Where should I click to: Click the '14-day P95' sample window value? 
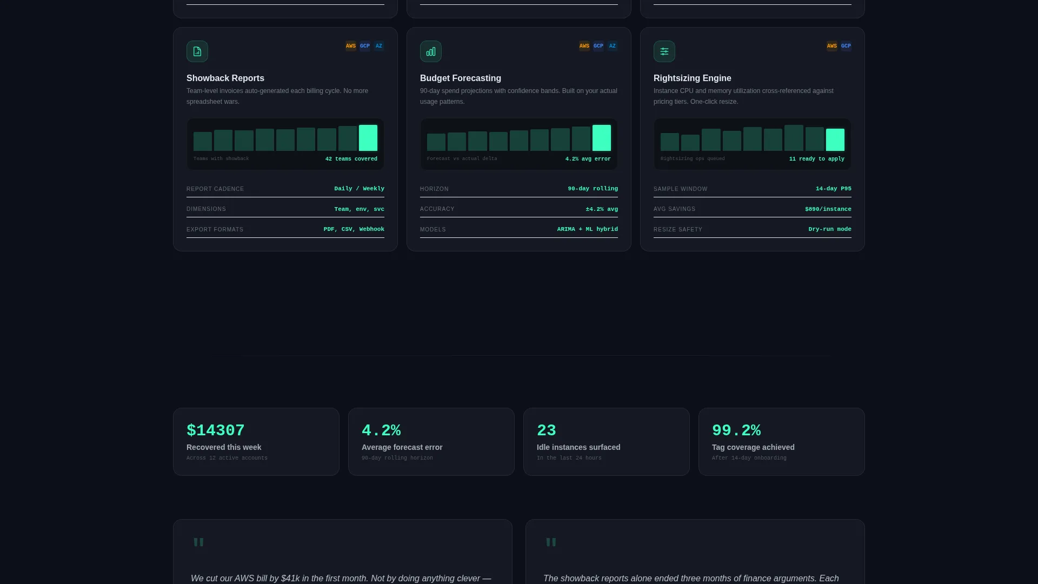coord(834,189)
